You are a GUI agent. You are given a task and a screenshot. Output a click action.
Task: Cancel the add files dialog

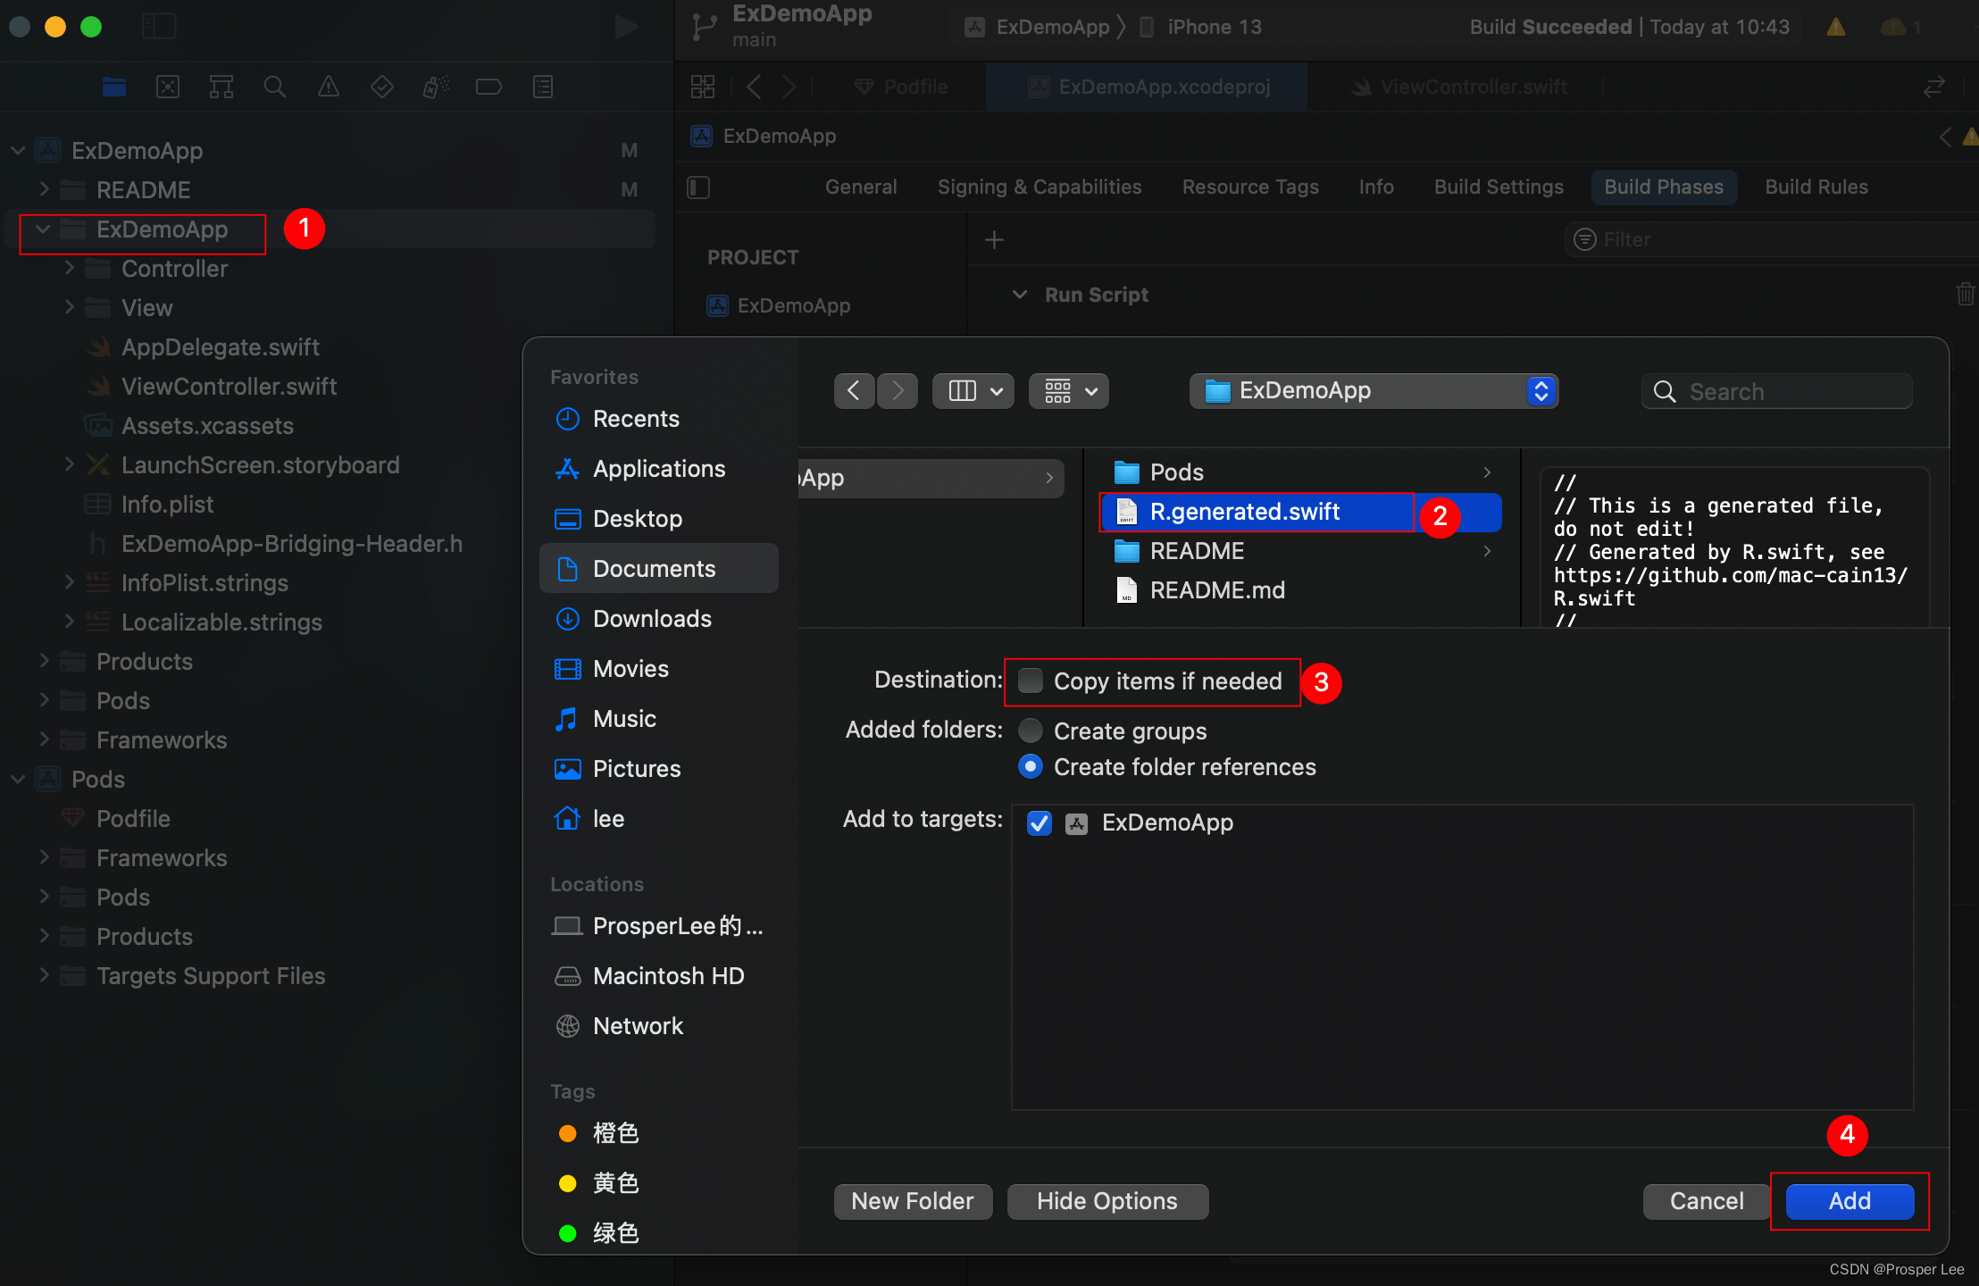pyautogui.click(x=1706, y=1201)
